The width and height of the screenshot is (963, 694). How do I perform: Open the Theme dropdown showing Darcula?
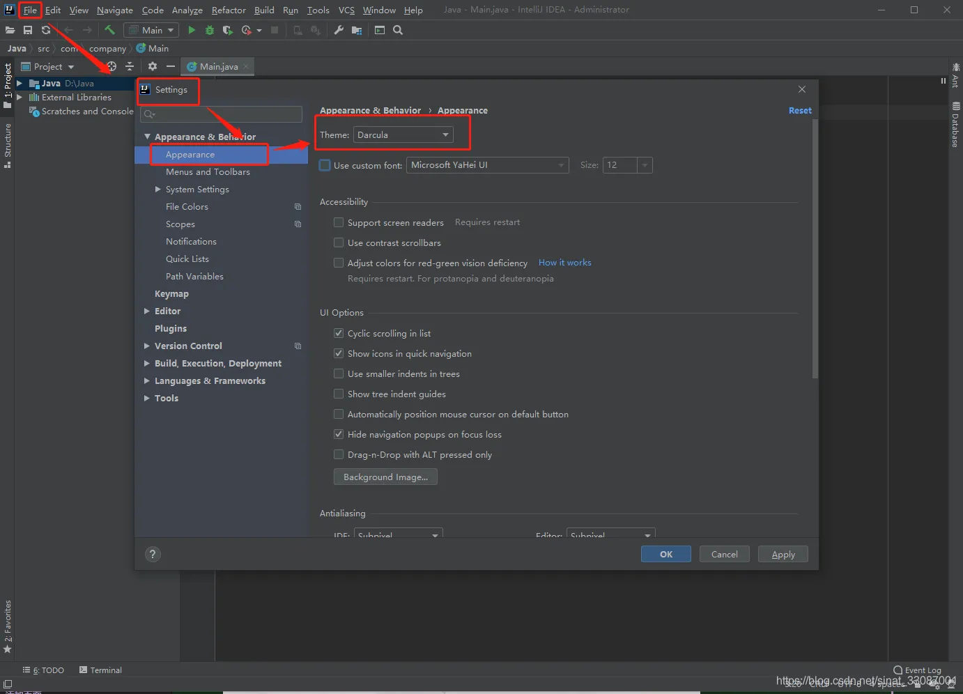(403, 134)
